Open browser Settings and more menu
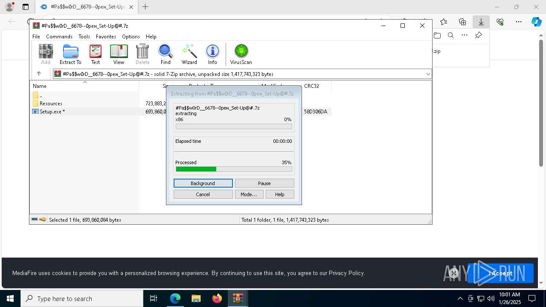 click(x=519, y=22)
